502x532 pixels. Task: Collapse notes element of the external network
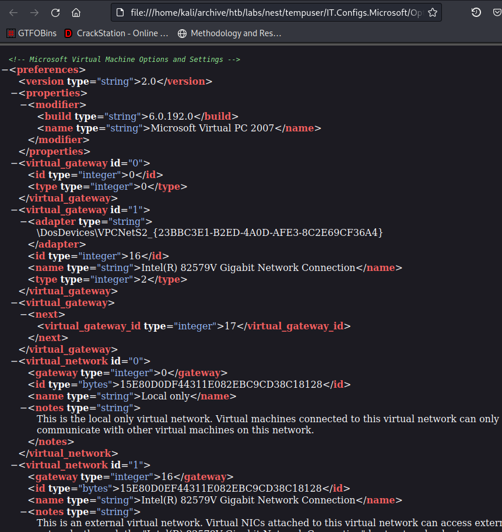(x=24, y=512)
